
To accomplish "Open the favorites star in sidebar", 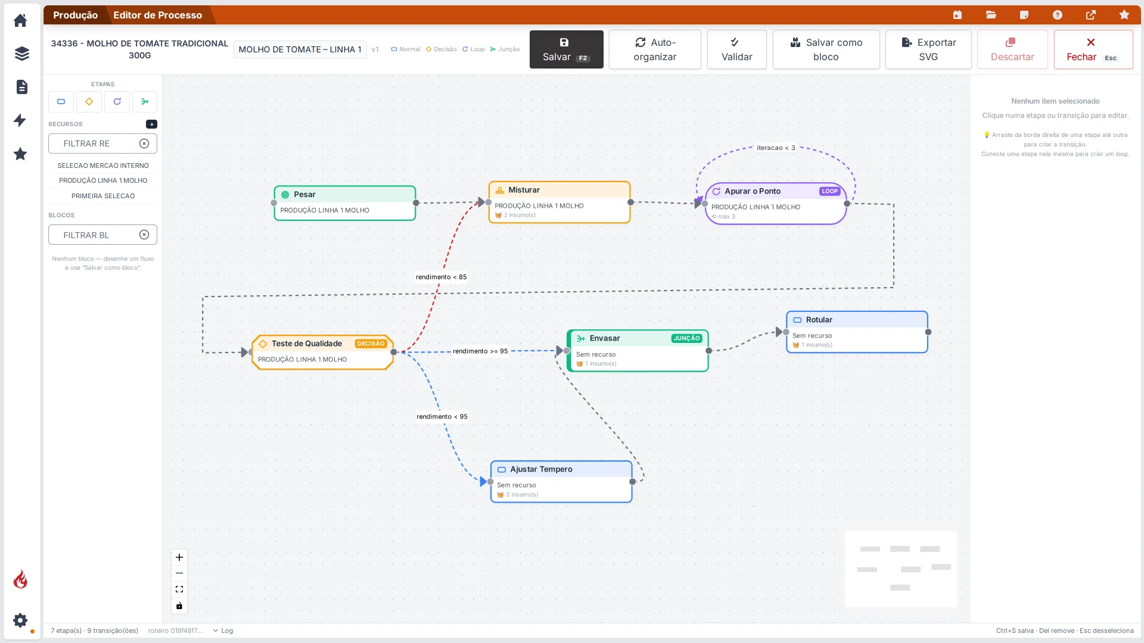I will point(20,154).
